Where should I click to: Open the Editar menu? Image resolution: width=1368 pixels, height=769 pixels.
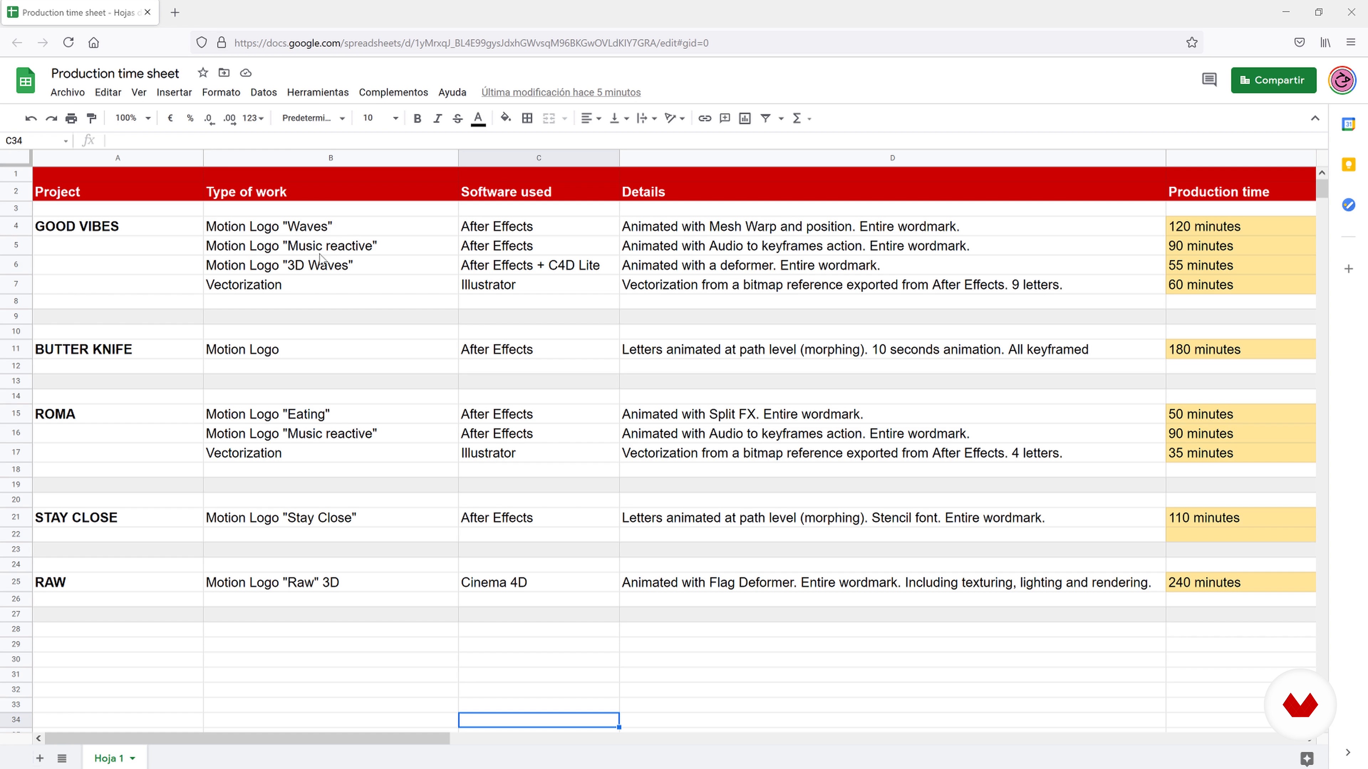click(108, 92)
